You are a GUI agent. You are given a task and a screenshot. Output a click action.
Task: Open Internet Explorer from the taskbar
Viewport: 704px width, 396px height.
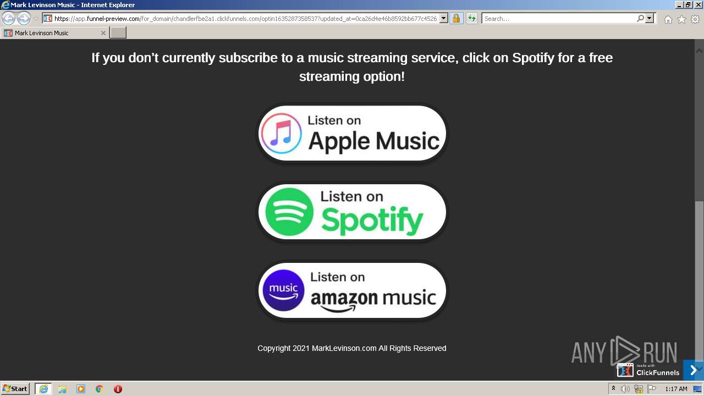pos(43,389)
